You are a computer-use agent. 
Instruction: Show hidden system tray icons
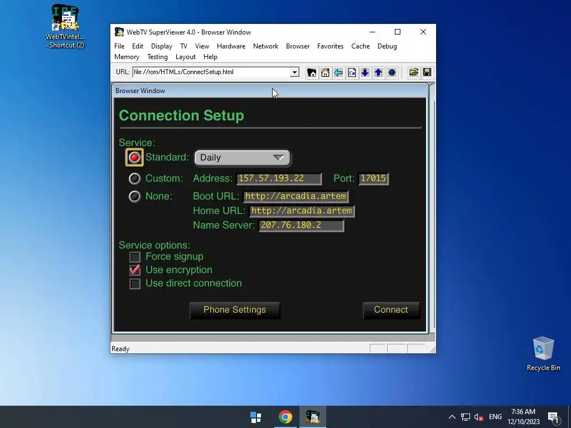(452, 417)
